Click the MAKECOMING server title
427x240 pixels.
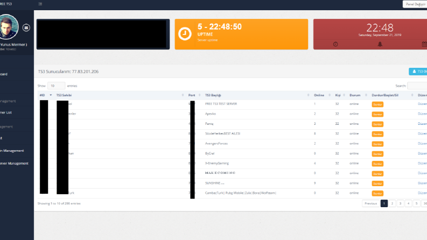[x=220, y=173]
